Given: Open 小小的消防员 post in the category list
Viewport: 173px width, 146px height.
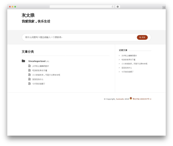Looking at the screenshot, I should pyautogui.click(x=46, y=75).
